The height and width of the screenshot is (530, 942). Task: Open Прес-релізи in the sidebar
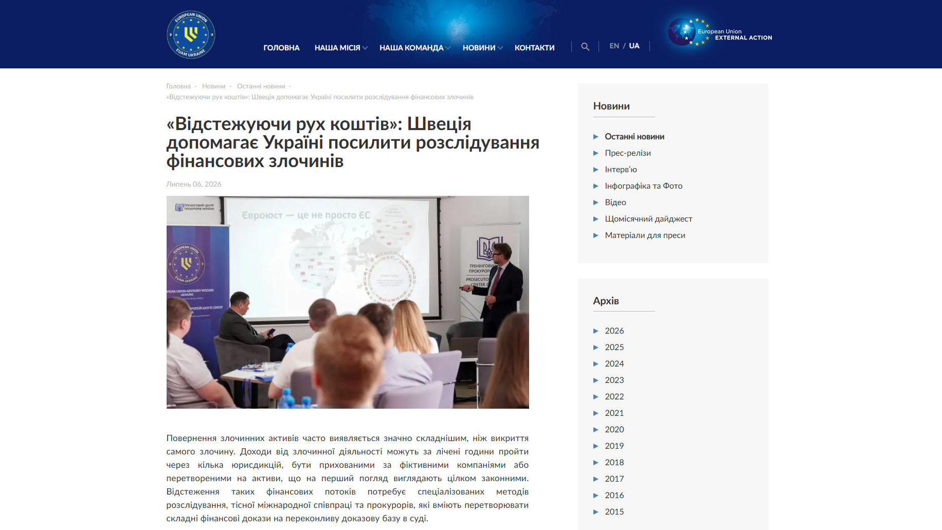pos(628,153)
